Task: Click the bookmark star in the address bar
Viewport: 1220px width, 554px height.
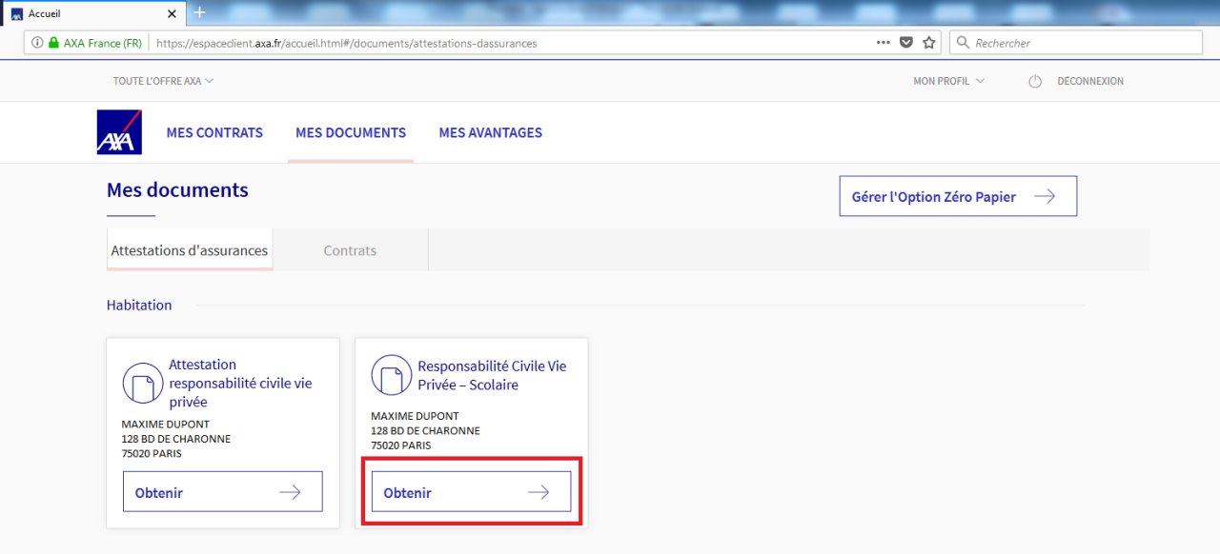Action: point(929,43)
